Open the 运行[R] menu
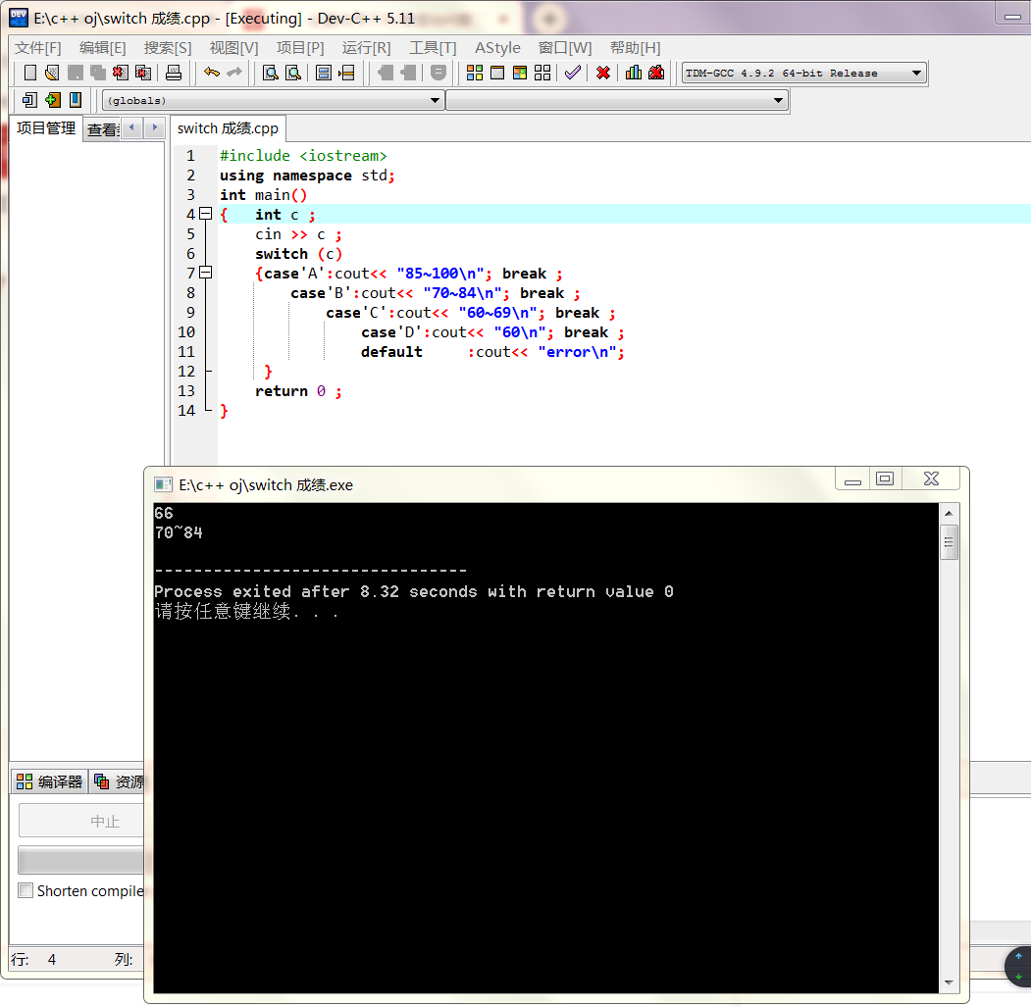This screenshot has width=1031, height=1007. (366, 48)
